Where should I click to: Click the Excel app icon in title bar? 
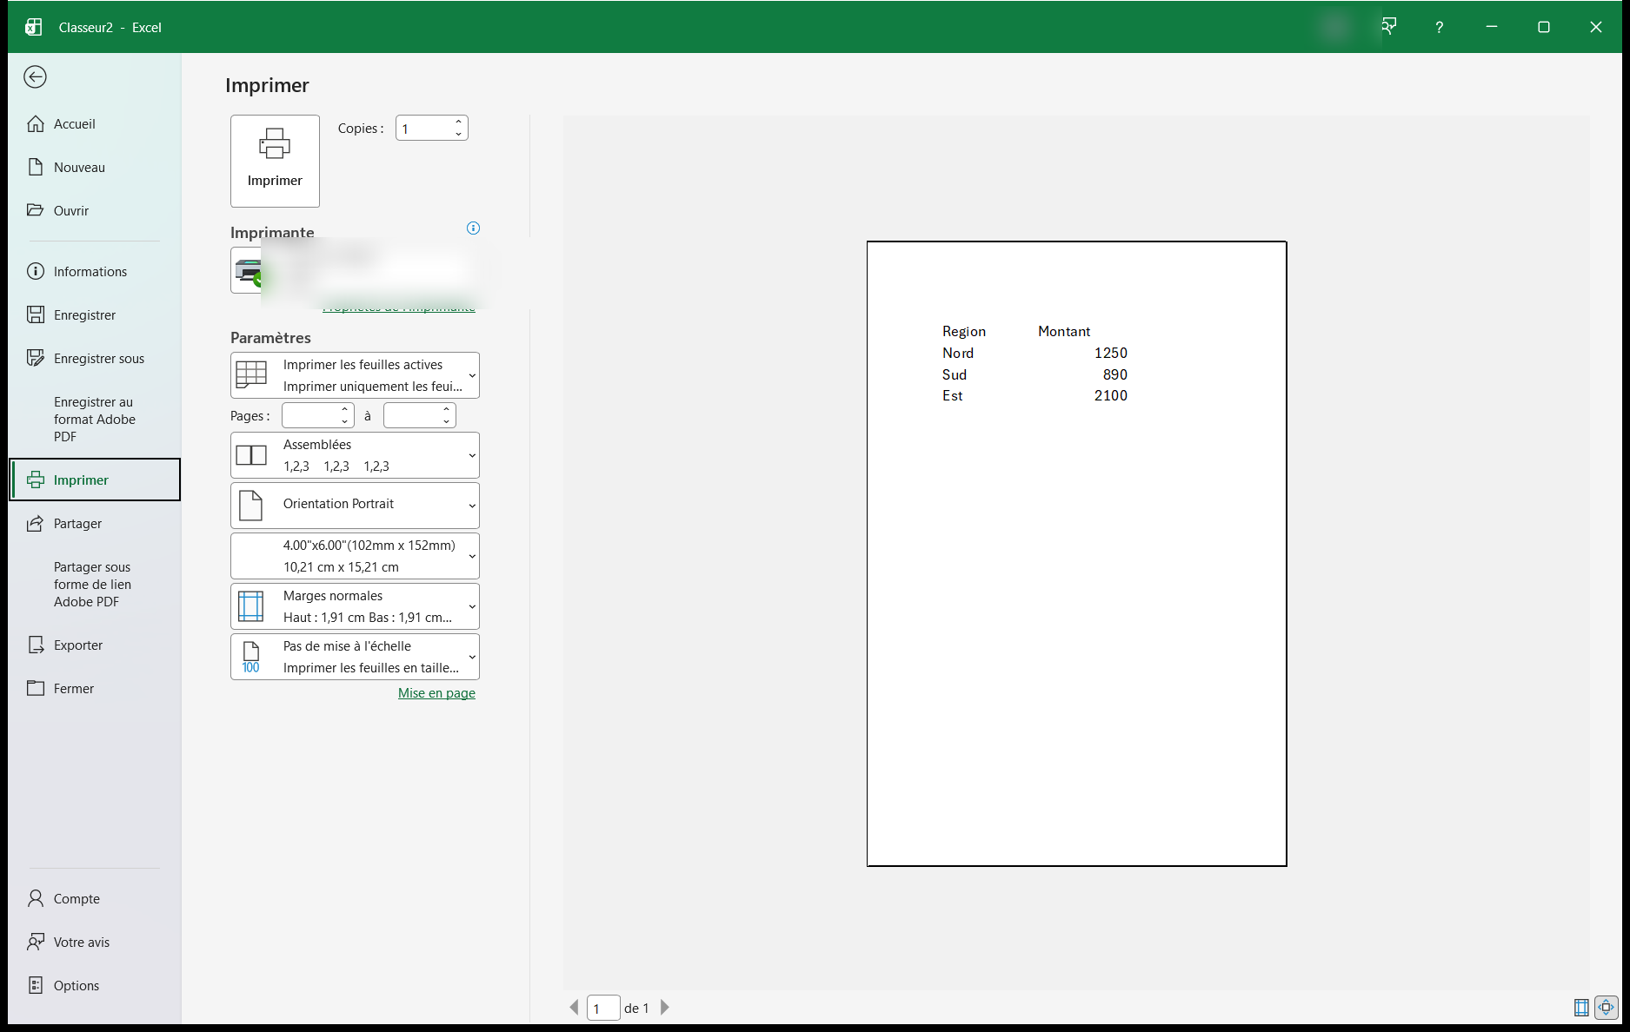point(34,28)
